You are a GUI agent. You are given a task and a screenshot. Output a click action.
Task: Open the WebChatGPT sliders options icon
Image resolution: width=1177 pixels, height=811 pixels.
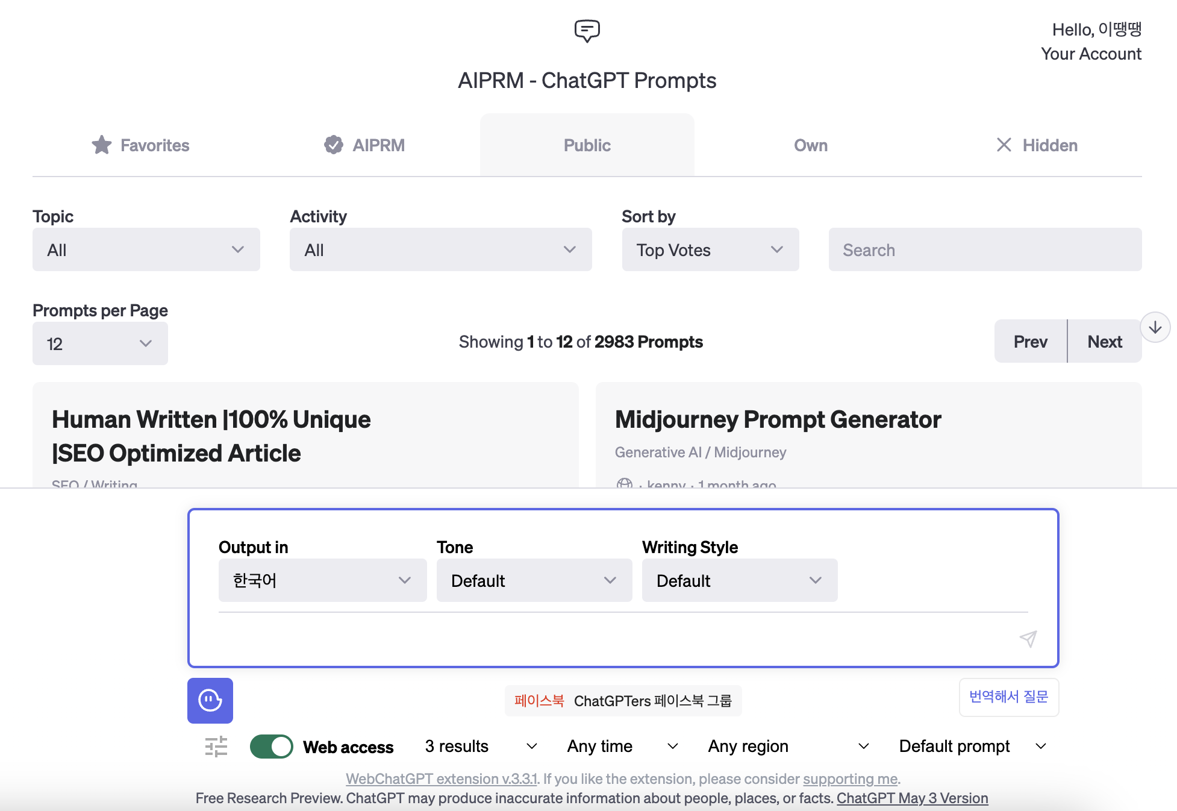216,747
